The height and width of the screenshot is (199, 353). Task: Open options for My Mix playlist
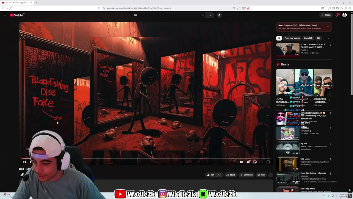pos(331,144)
